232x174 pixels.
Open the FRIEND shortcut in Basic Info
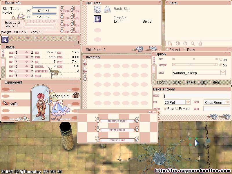75,30
